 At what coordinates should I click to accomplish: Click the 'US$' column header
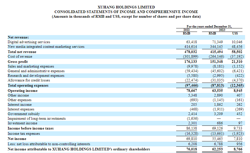coord(235,33)
